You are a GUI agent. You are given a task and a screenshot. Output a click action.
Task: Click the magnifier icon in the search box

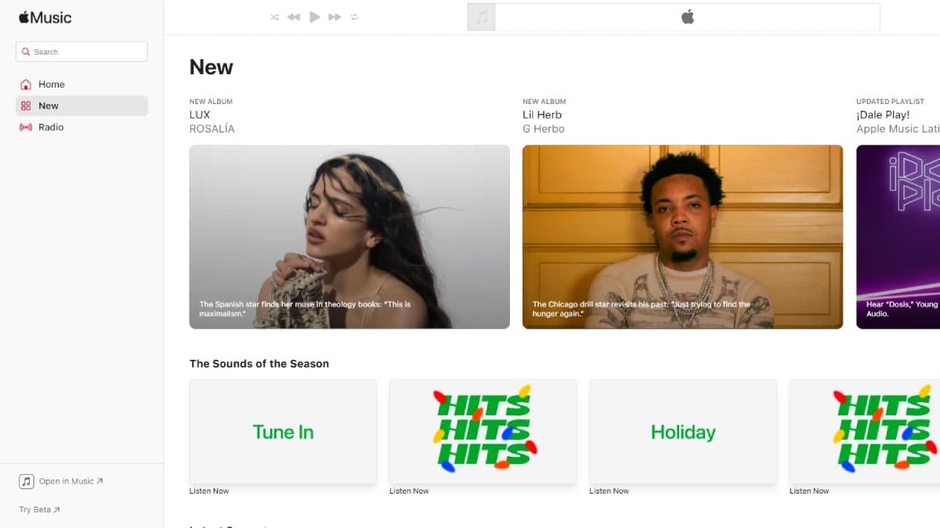click(x=25, y=51)
